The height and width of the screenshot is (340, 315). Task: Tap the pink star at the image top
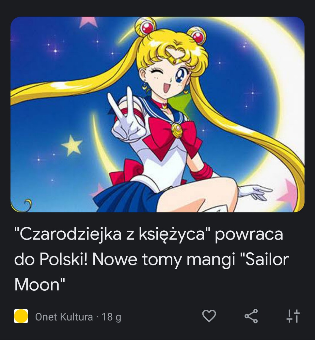pos(88,22)
